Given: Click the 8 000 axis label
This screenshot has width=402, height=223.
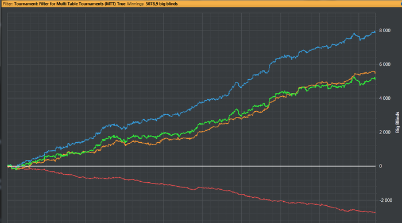Looking at the screenshot, I should (x=385, y=30).
